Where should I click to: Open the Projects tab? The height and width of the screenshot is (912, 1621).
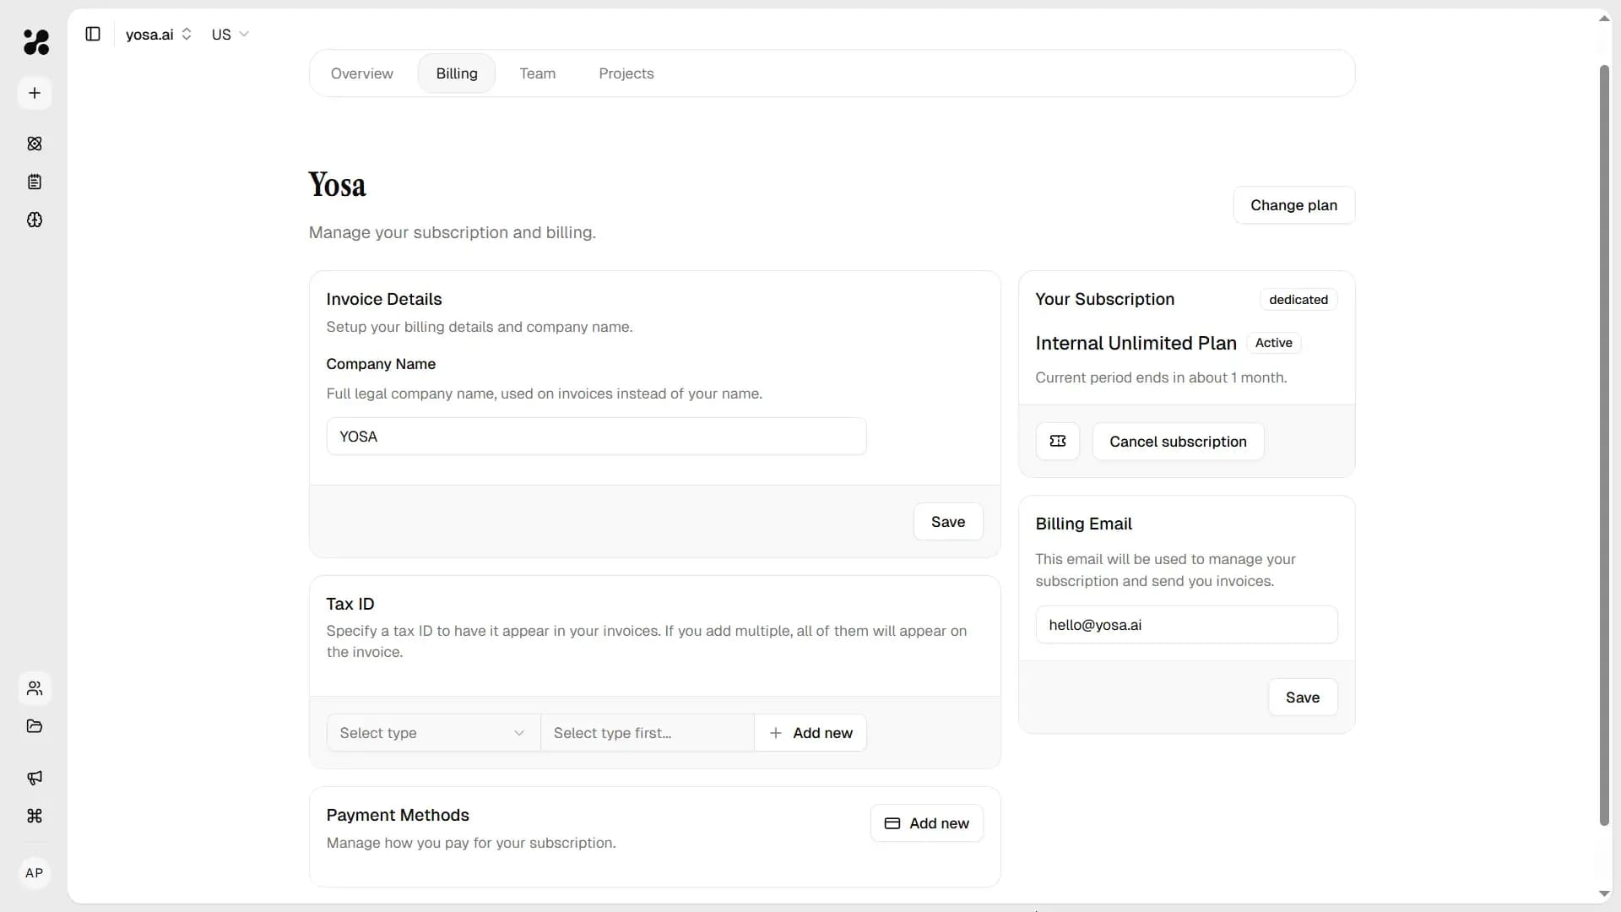tap(626, 73)
